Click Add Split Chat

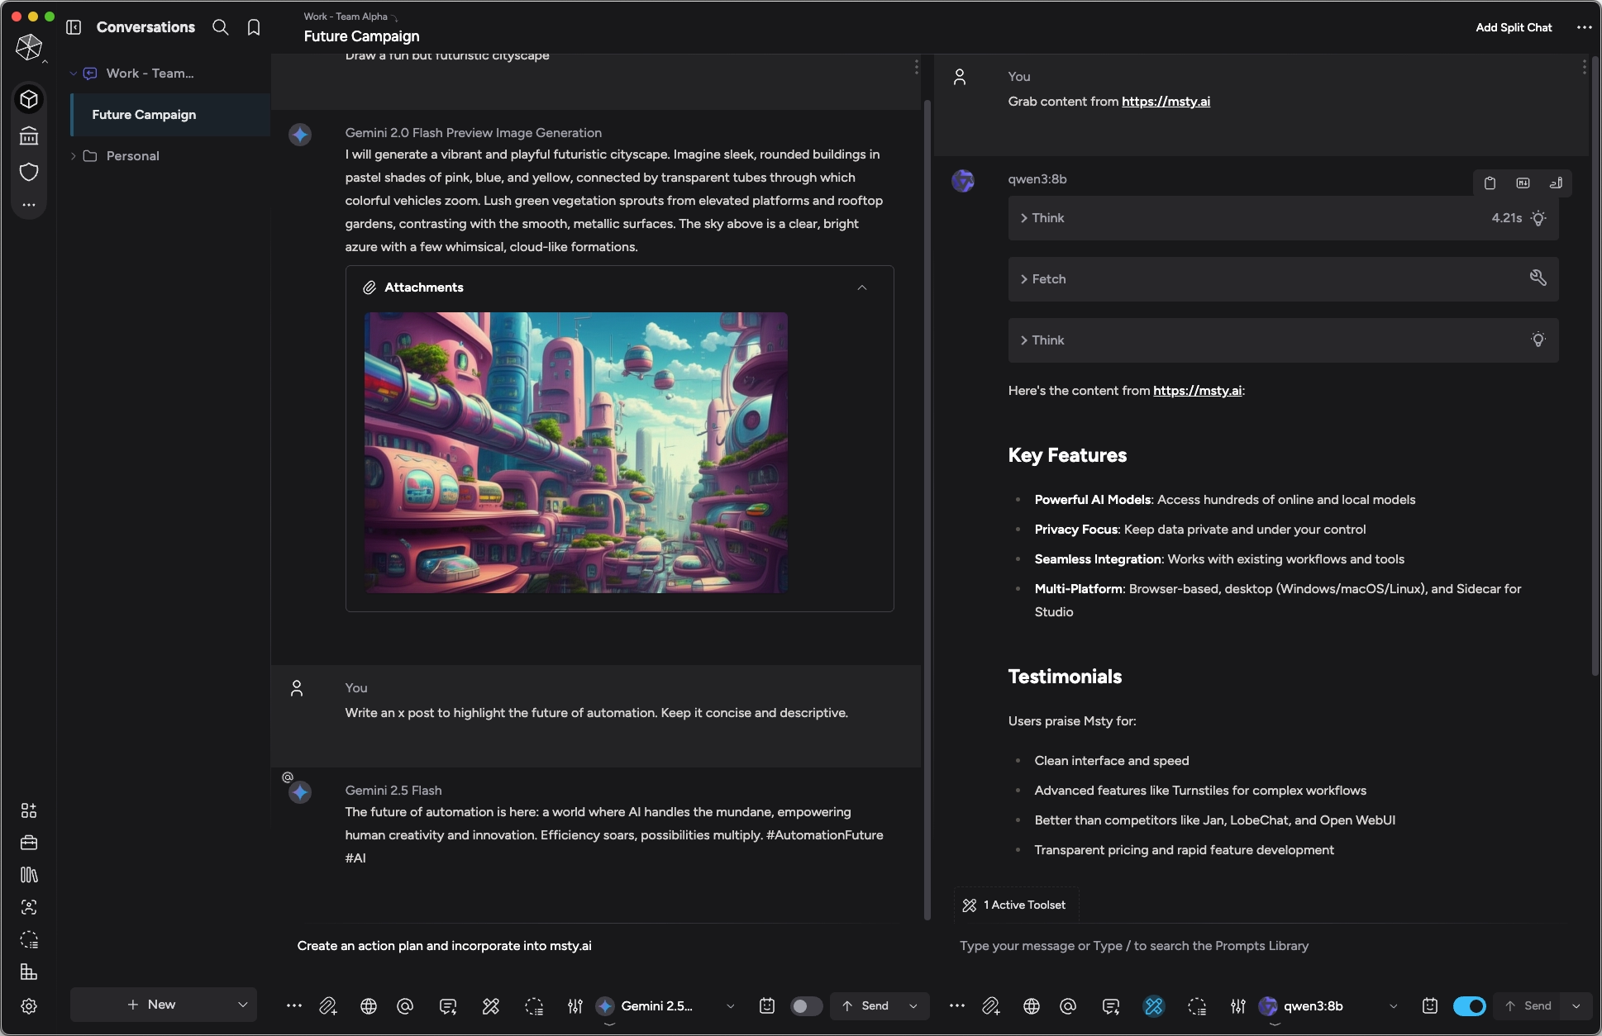1514,27
